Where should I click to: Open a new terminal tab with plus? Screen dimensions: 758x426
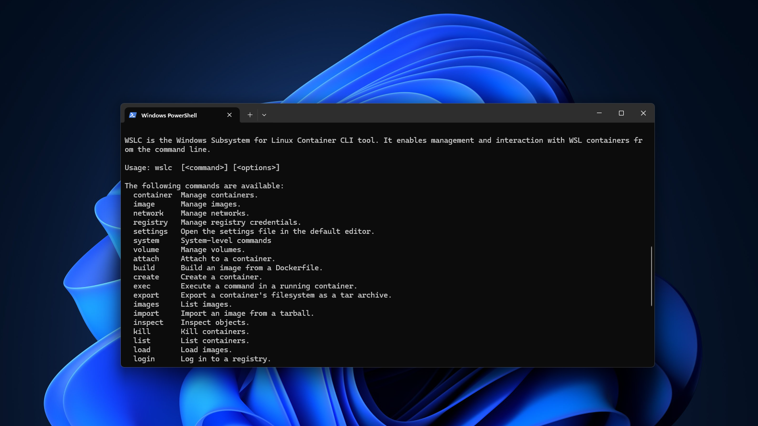point(250,115)
